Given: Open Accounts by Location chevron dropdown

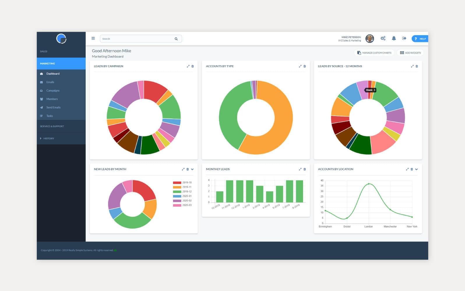Looking at the screenshot, I should (416, 169).
